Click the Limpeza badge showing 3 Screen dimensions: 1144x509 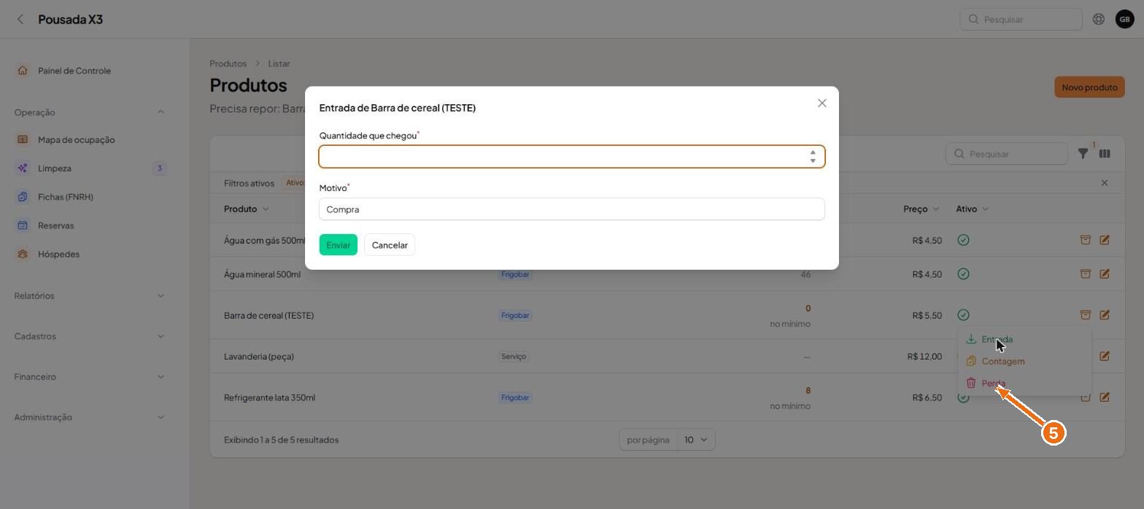click(x=160, y=168)
